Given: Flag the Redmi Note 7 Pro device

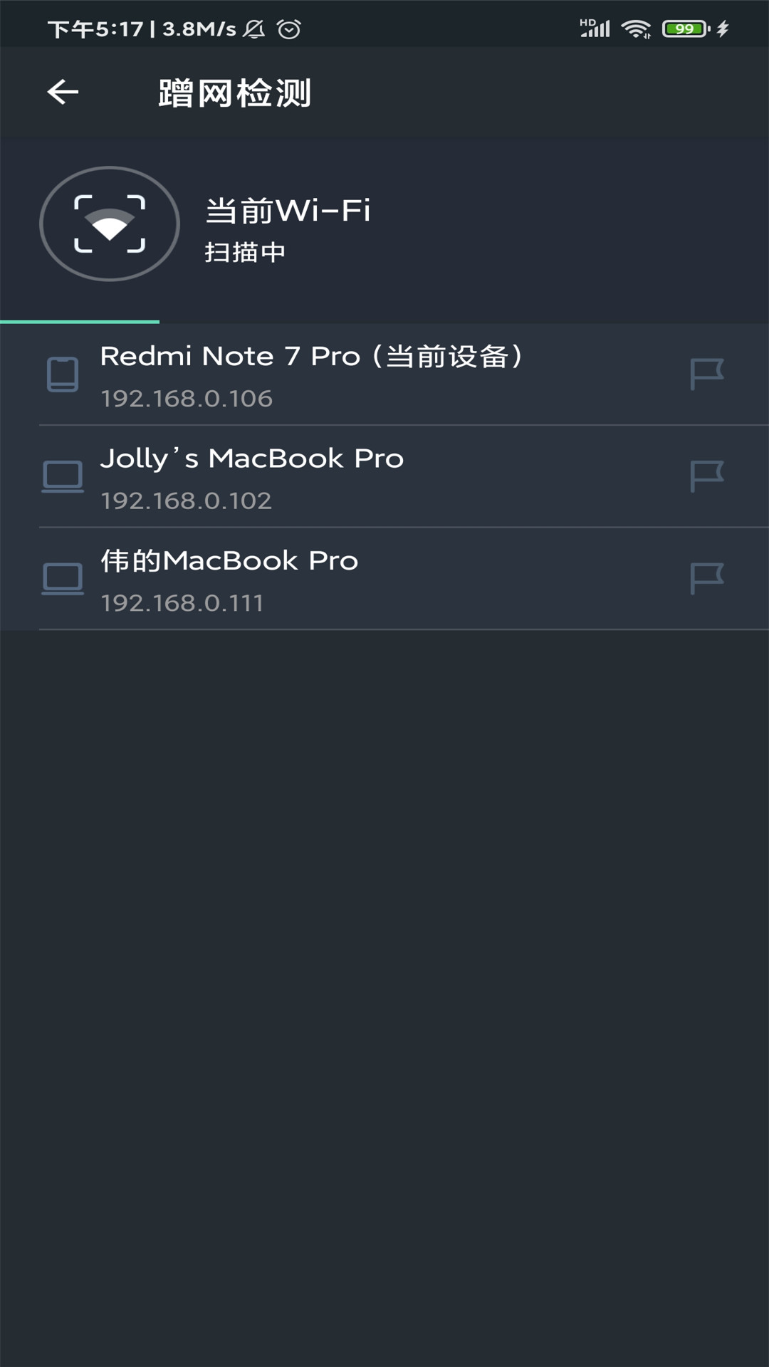Looking at the screenshot, I should point(706,374).
